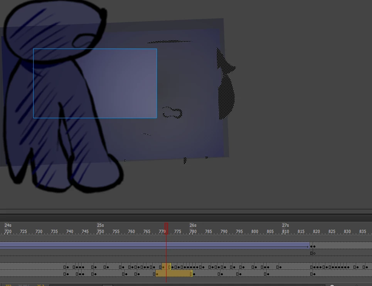Select the highlighted span ending at frame 780 on the bottom layer

[x=174, y=273]
